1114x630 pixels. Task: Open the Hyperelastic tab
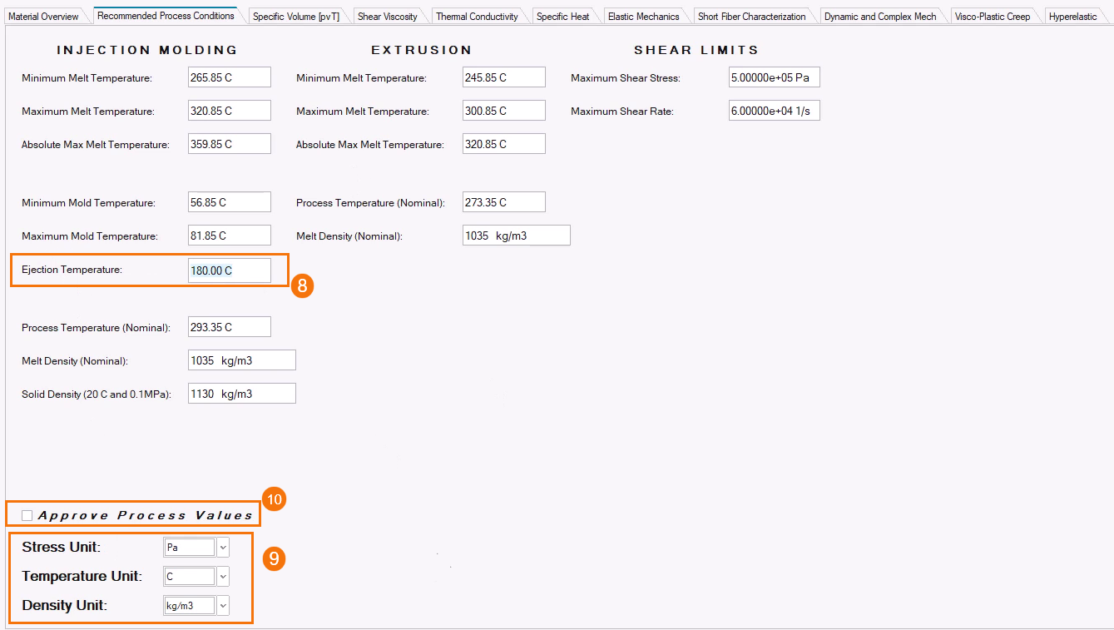(1073, 17)
